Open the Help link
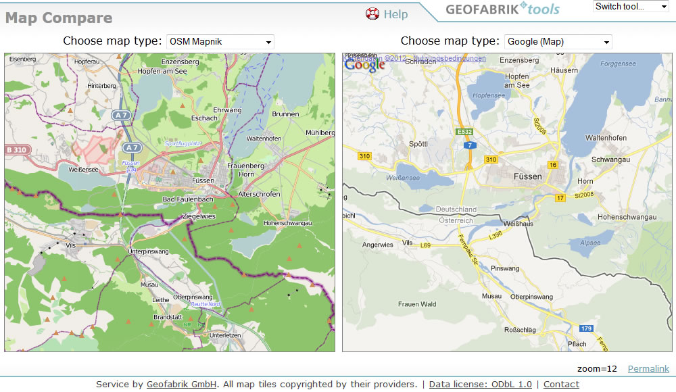Viewport: 676px width, 392px height. pyautogui.click(x=395, y=14)
